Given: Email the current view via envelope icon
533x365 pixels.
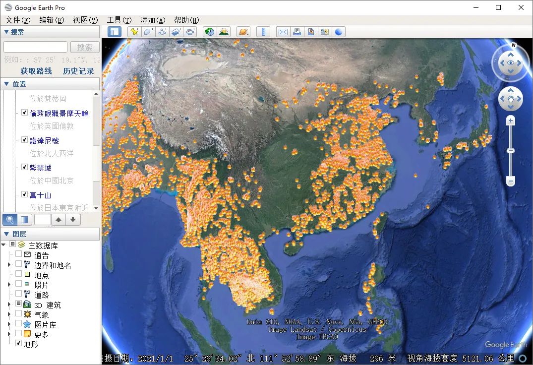Looking at the screenshot, I should point(283,32).
